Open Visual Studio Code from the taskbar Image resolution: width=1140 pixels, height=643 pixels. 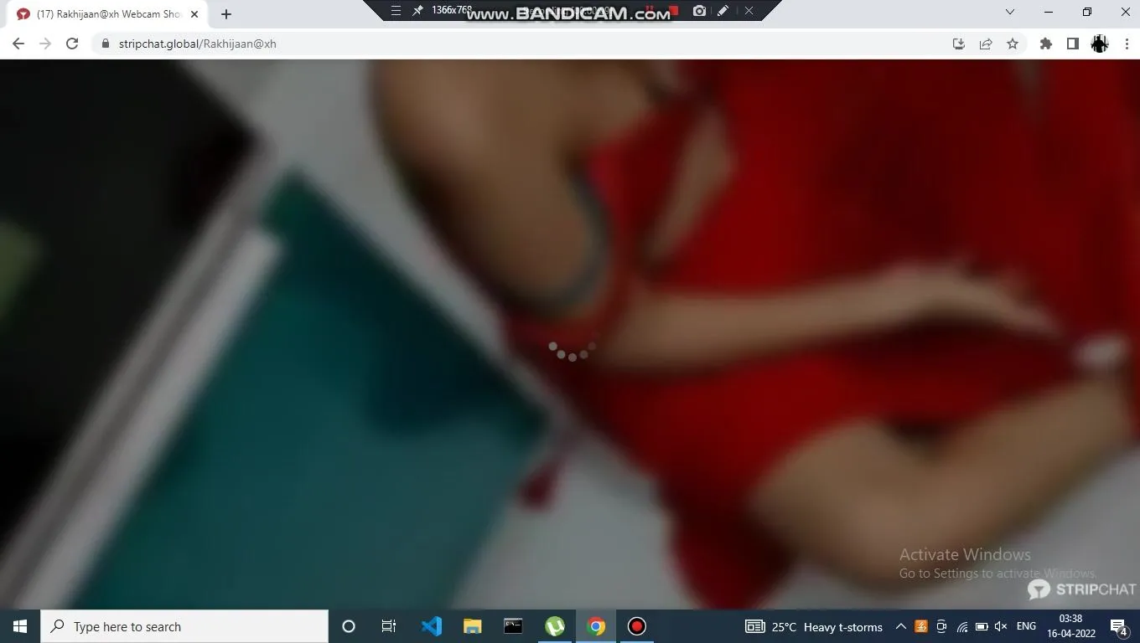[x=432, y=626]
